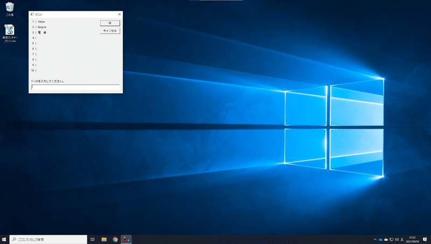431x244 pixels.
Task: Click OK in the メニュー dialog
Action: 110,23
